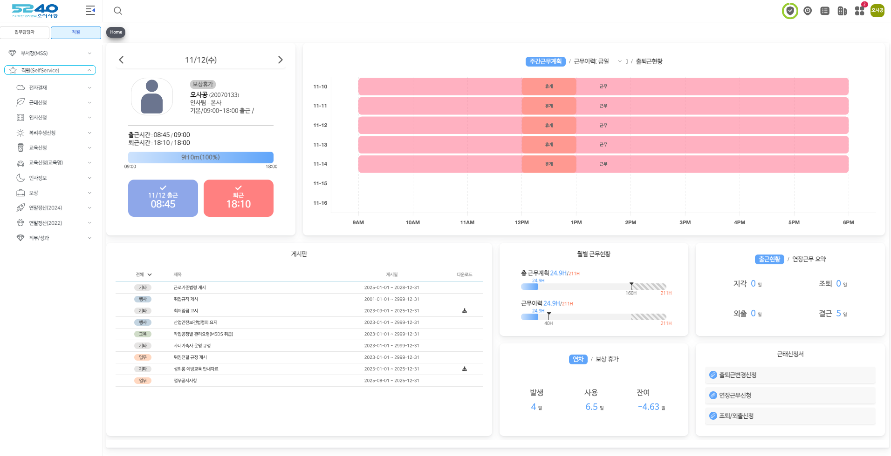Screen dimensions: 891x456
Task: Toggle to 연장근무 요약 view
Action: (x=809, y=259)
